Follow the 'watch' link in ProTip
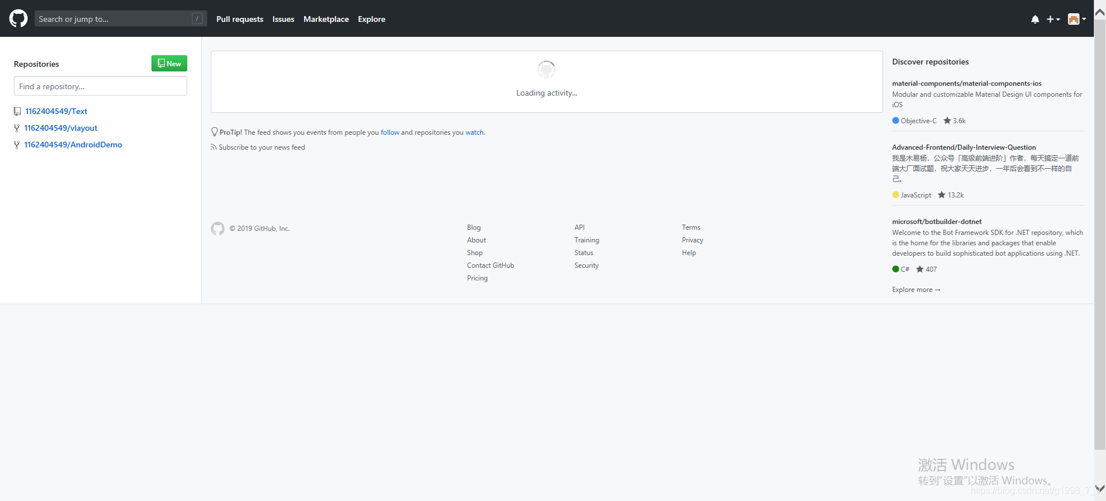Viewport: 1106px width, 501px height. 475,132
